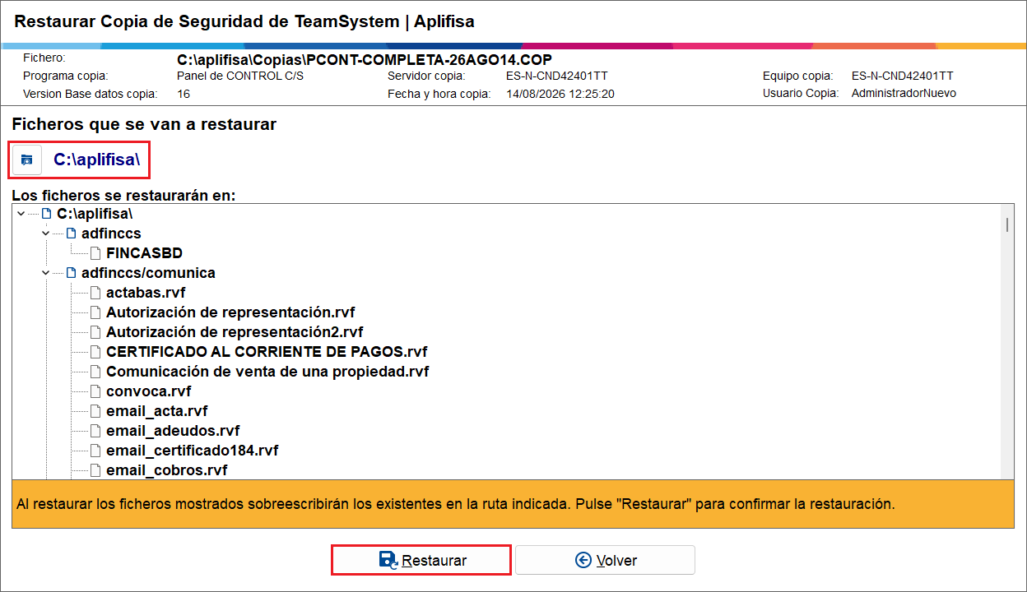Click the icon beside email_cobros.rvf

pos(95,470)
